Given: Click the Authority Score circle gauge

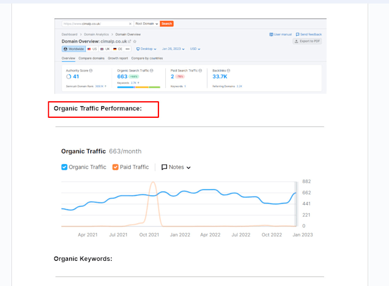Looking at the screenshot, I should 69,77.
